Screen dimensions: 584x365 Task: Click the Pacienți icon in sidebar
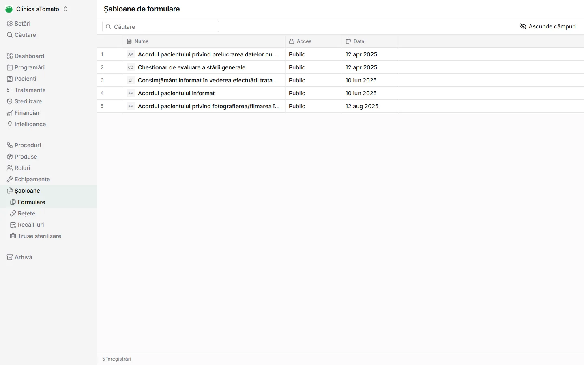(10, 79)
